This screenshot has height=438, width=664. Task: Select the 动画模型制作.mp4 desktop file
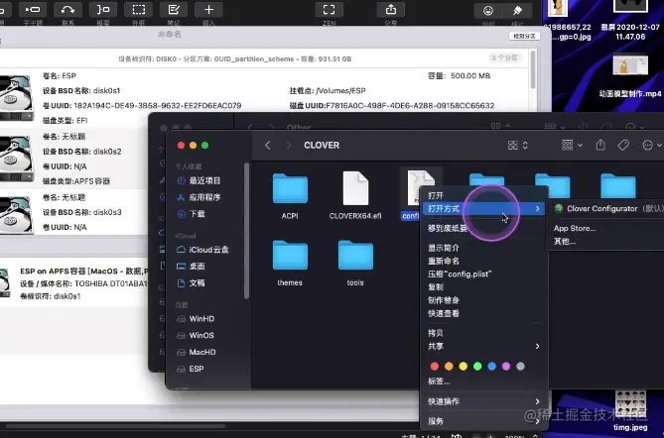point(630,76)
